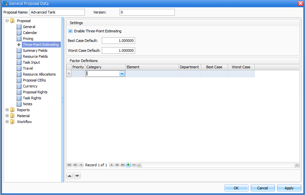Add a new factor record with plus icon
The image size is (305, 195).
(x=128, y=165)
